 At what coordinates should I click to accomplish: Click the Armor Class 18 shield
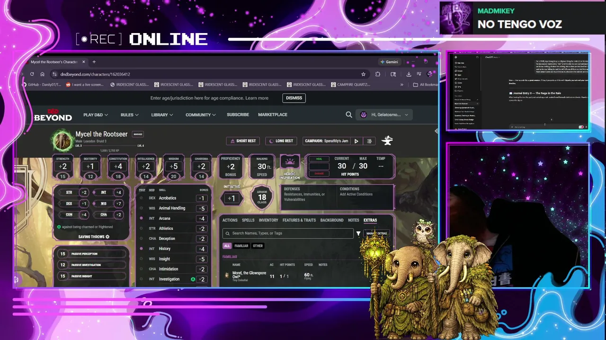262,197
